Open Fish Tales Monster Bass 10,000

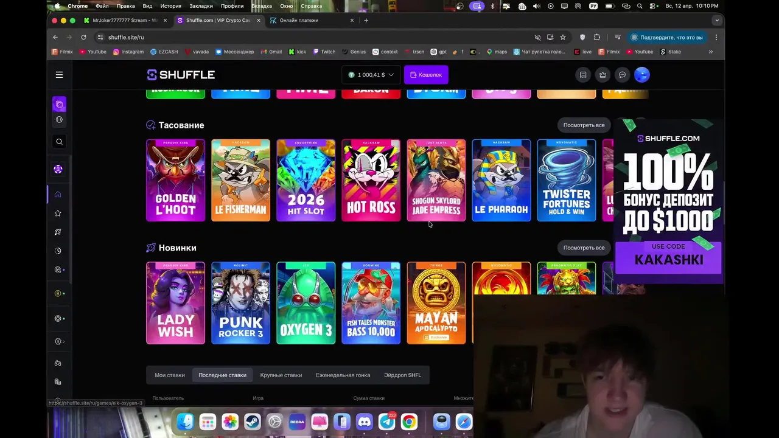[x=371, y=303]
